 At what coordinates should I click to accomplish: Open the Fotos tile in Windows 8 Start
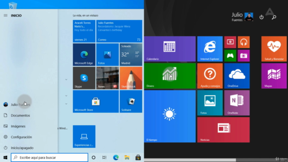pos(210,103)
